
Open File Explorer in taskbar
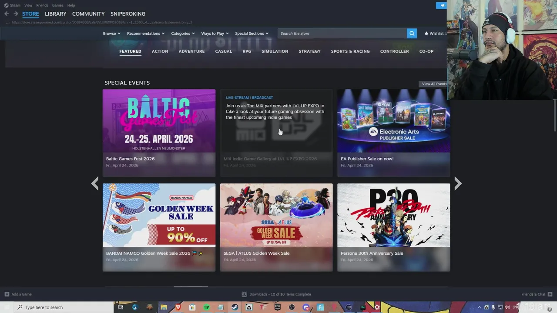point(164,307)
